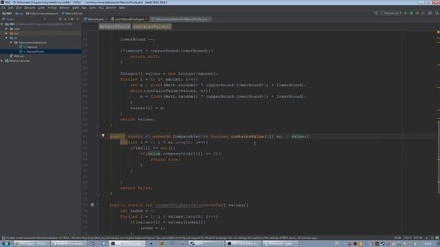Click the caret position indicator in status bar
This screenshot has height=247, width=440.
pos(398,238)
